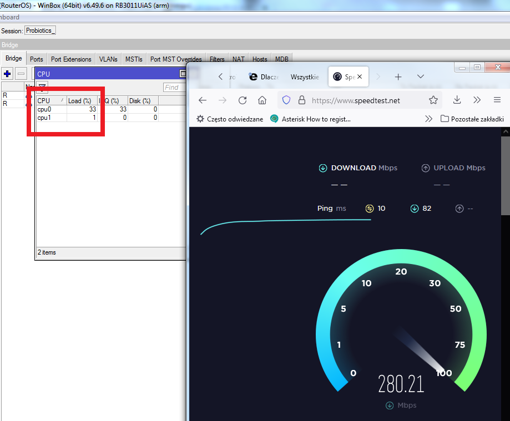Open the Pozostałe zakładki bookmarks folder
The width and height of the screenshot is (510, 421).
tap(472, 119)
